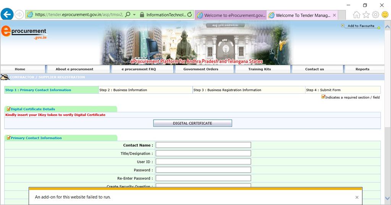Open Training Kits menu

coord(259,69)
